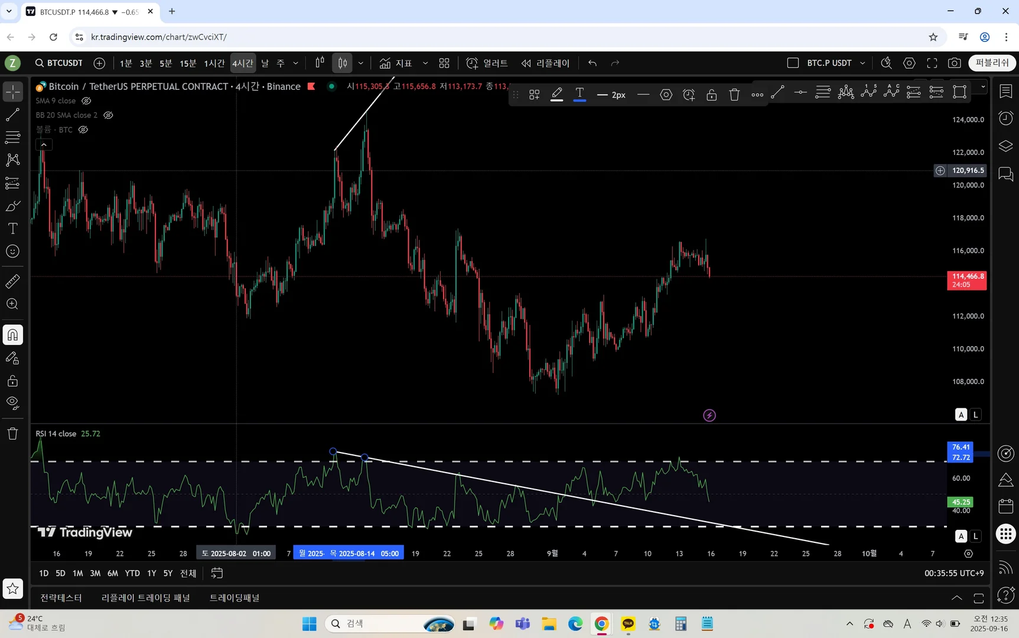Image resolution: width=1019 pixels, height=638 pixels.
Task: Open drawing settings gear in floating toolbar
Action: tap(666, 95)
